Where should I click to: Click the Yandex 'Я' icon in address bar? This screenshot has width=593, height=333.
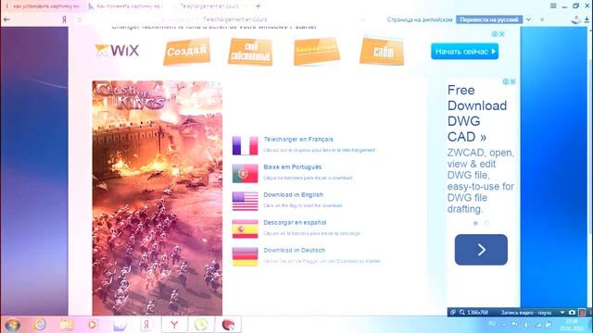[64, 19]
